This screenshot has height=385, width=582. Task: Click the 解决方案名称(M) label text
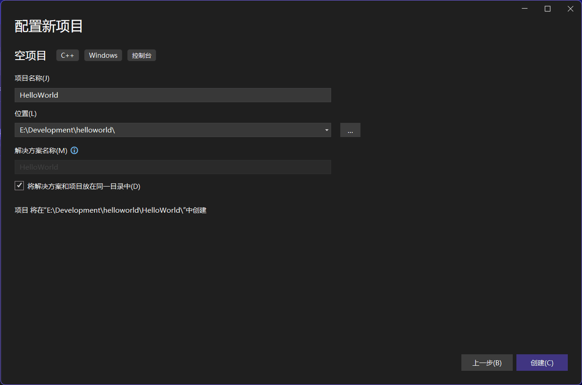(41, 151)
